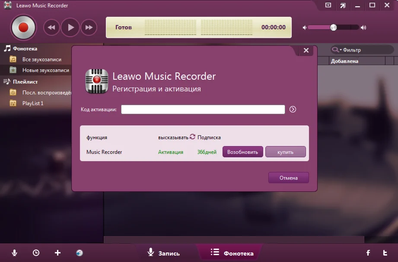Open audio source settings microphone icon
This screenshot has width=398, height=262.
click(14, 253)
